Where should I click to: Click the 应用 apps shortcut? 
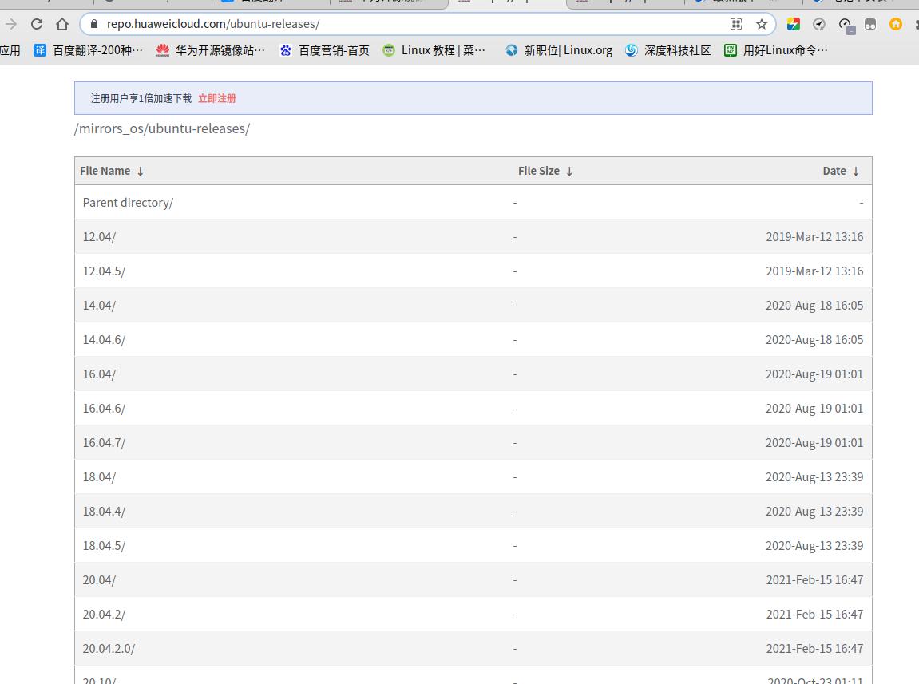(x=10, y=50)
